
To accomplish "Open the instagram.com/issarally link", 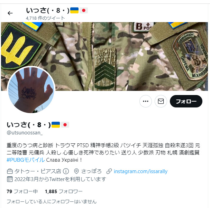I will click(140, 171).
